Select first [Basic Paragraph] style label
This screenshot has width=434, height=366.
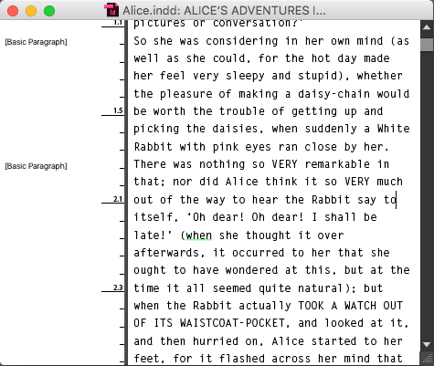[36, 42]
